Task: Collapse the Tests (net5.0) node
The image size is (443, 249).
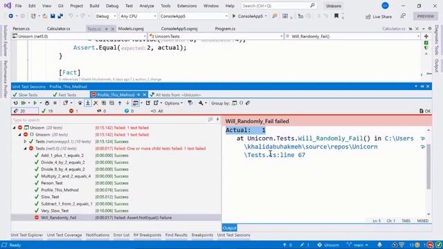Action: [x=25, y=149]
